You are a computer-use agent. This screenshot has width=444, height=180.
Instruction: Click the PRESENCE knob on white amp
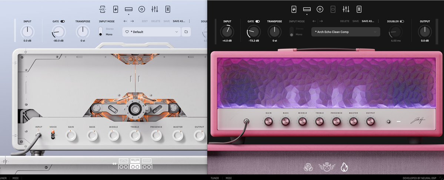[156, 136]
